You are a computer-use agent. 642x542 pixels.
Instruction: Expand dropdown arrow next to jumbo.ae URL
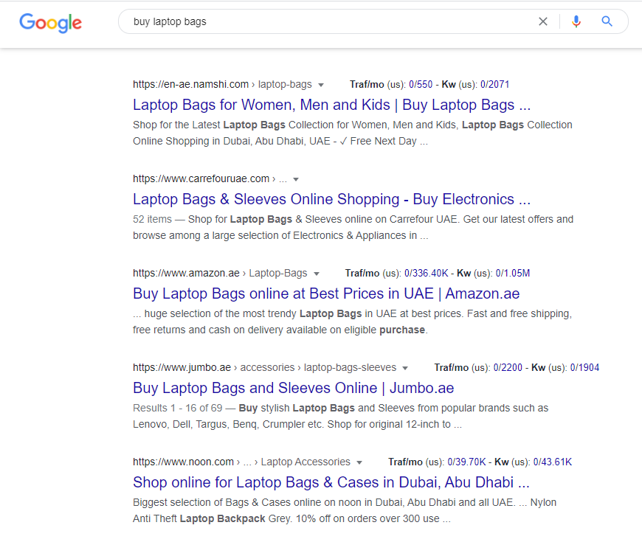405,368
